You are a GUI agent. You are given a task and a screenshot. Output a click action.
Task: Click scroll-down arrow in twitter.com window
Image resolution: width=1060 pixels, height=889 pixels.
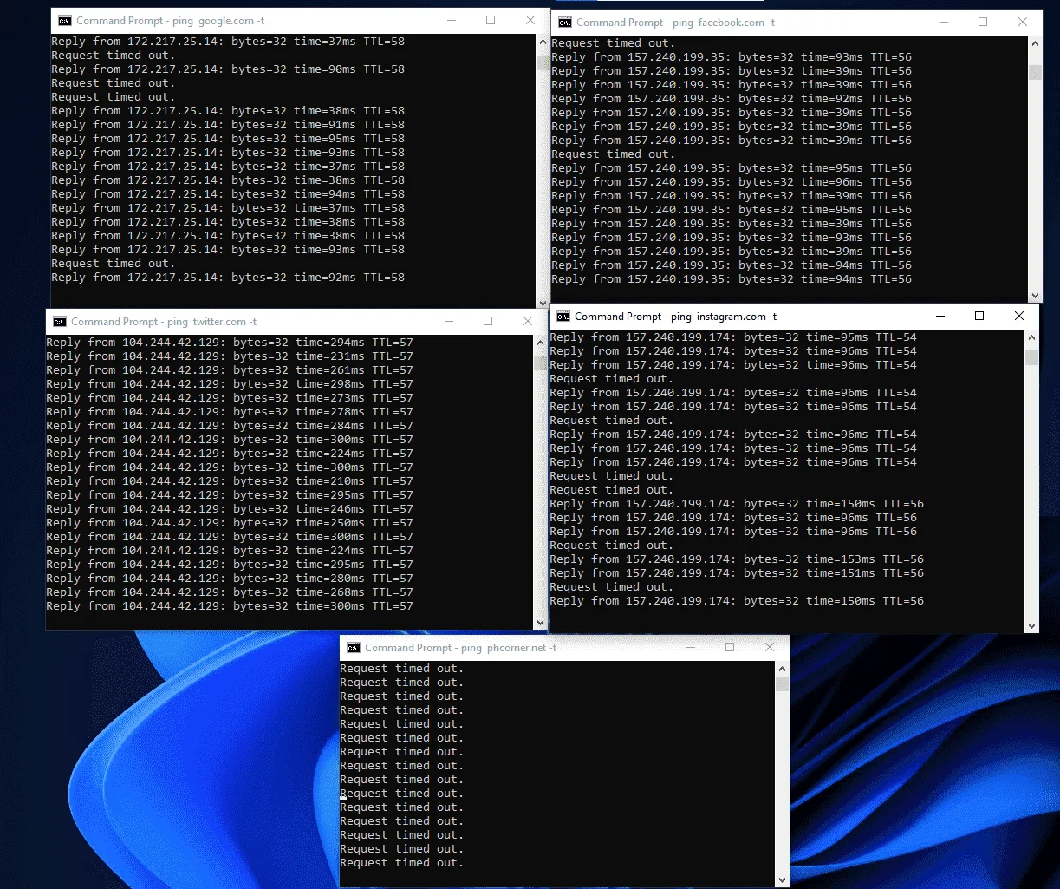(x=541, y=622)
